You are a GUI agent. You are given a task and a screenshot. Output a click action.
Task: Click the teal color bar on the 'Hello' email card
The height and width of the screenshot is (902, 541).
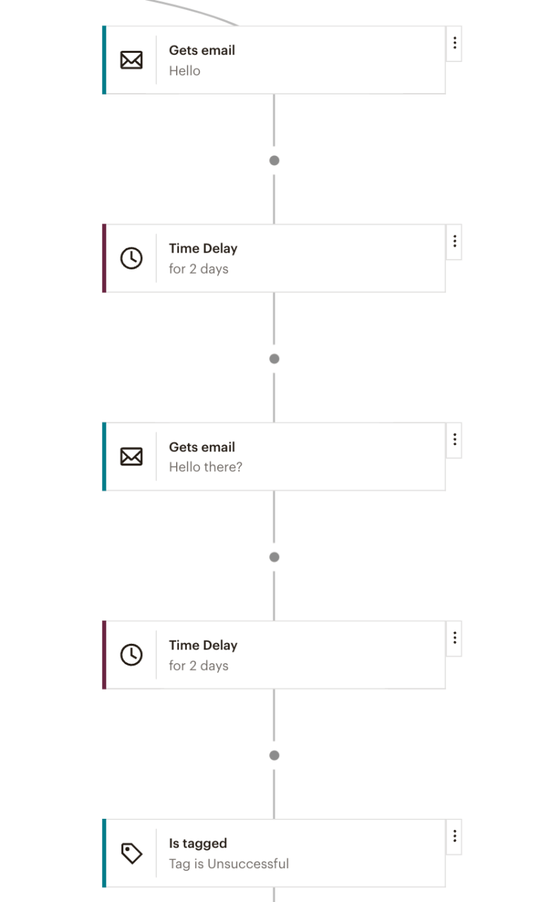point(106,60)
